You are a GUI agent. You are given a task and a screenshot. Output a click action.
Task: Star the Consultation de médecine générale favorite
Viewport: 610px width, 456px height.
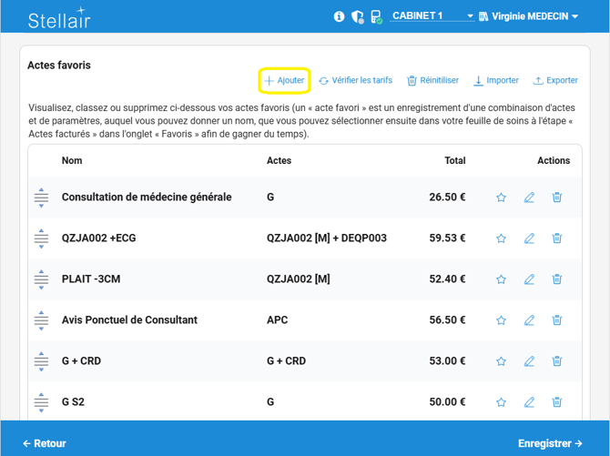click(x=501, y=198)
